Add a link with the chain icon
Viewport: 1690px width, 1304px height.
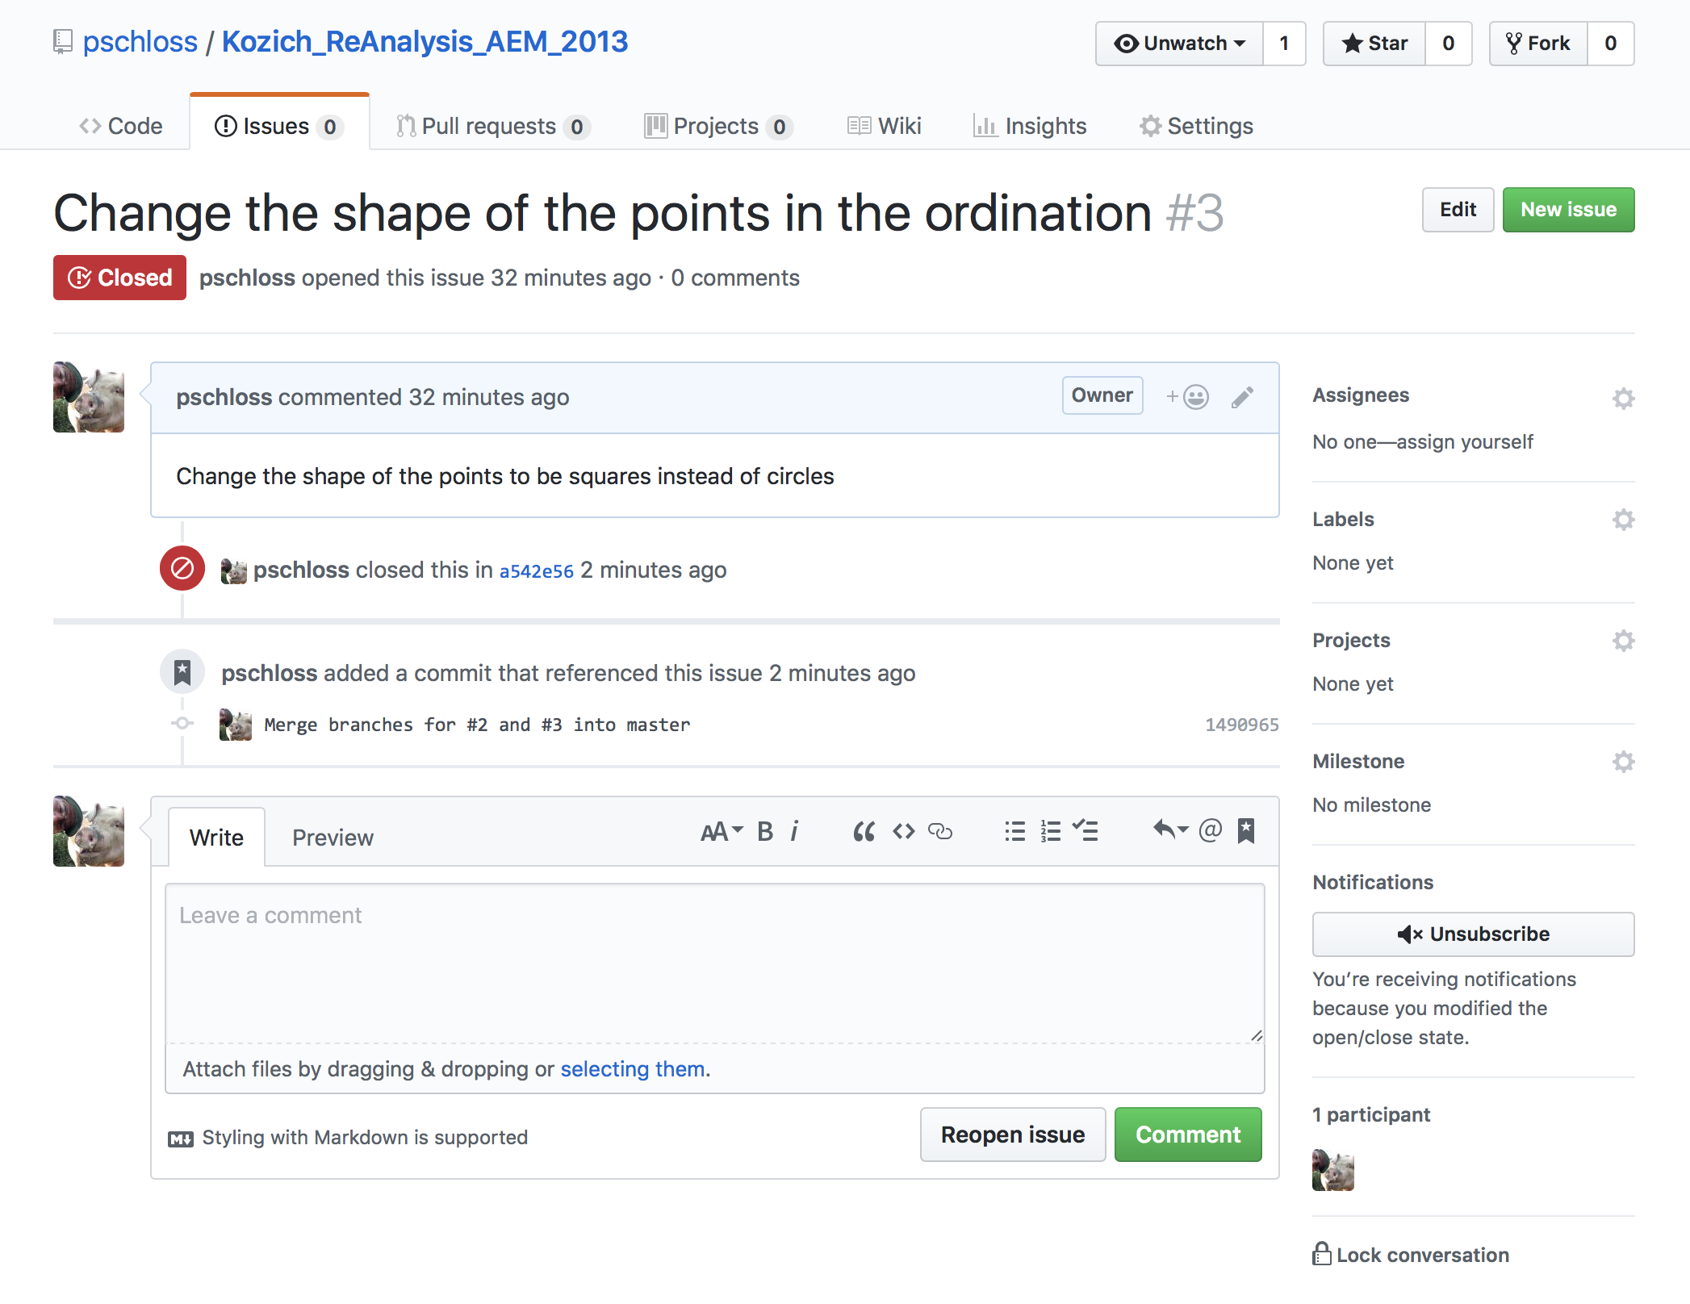point(940,831)
